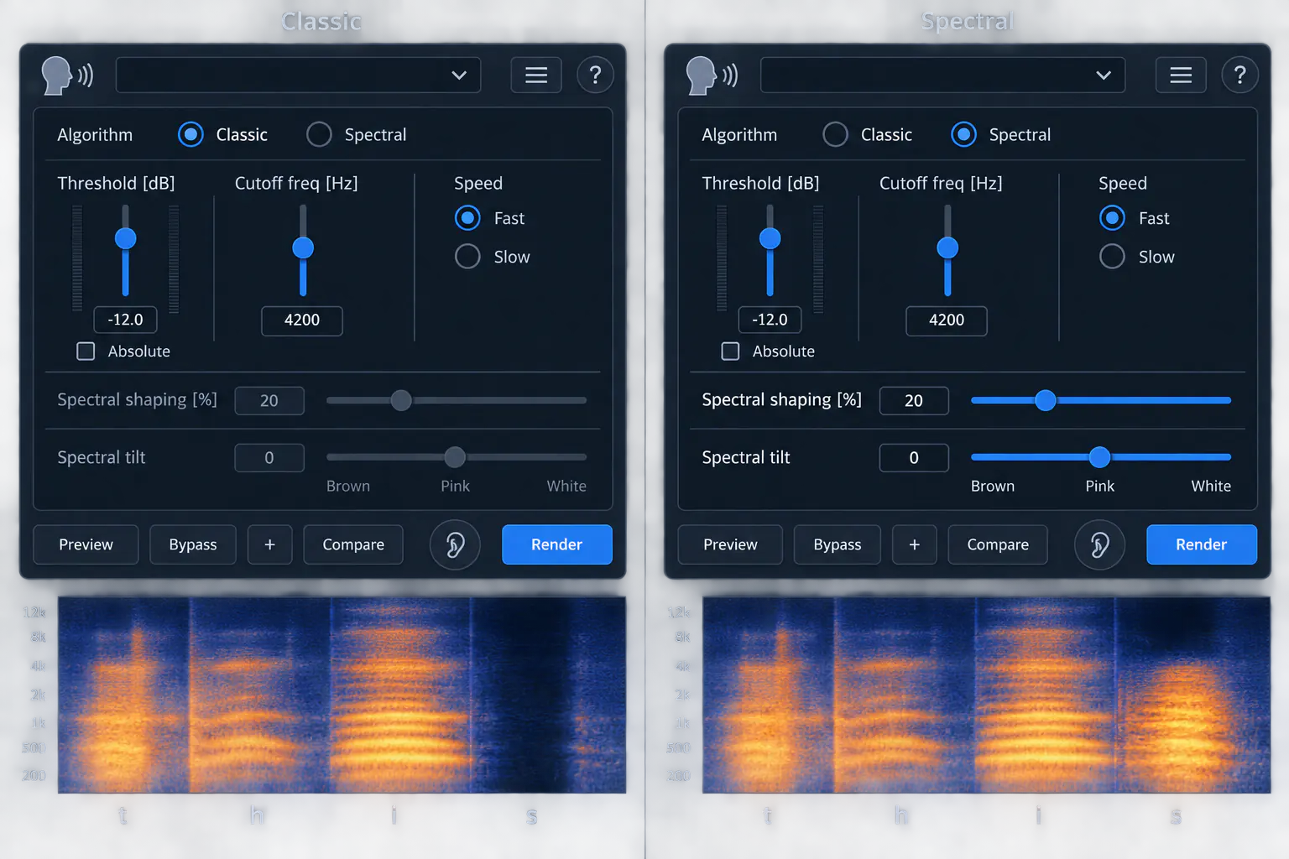Click Threshold slider handle in Spectral panel

(x=770, y=238)
